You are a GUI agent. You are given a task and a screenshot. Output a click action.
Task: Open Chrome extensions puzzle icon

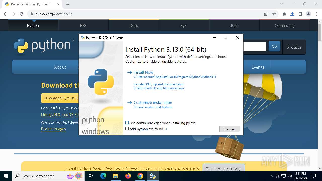[x=284, y=14]
